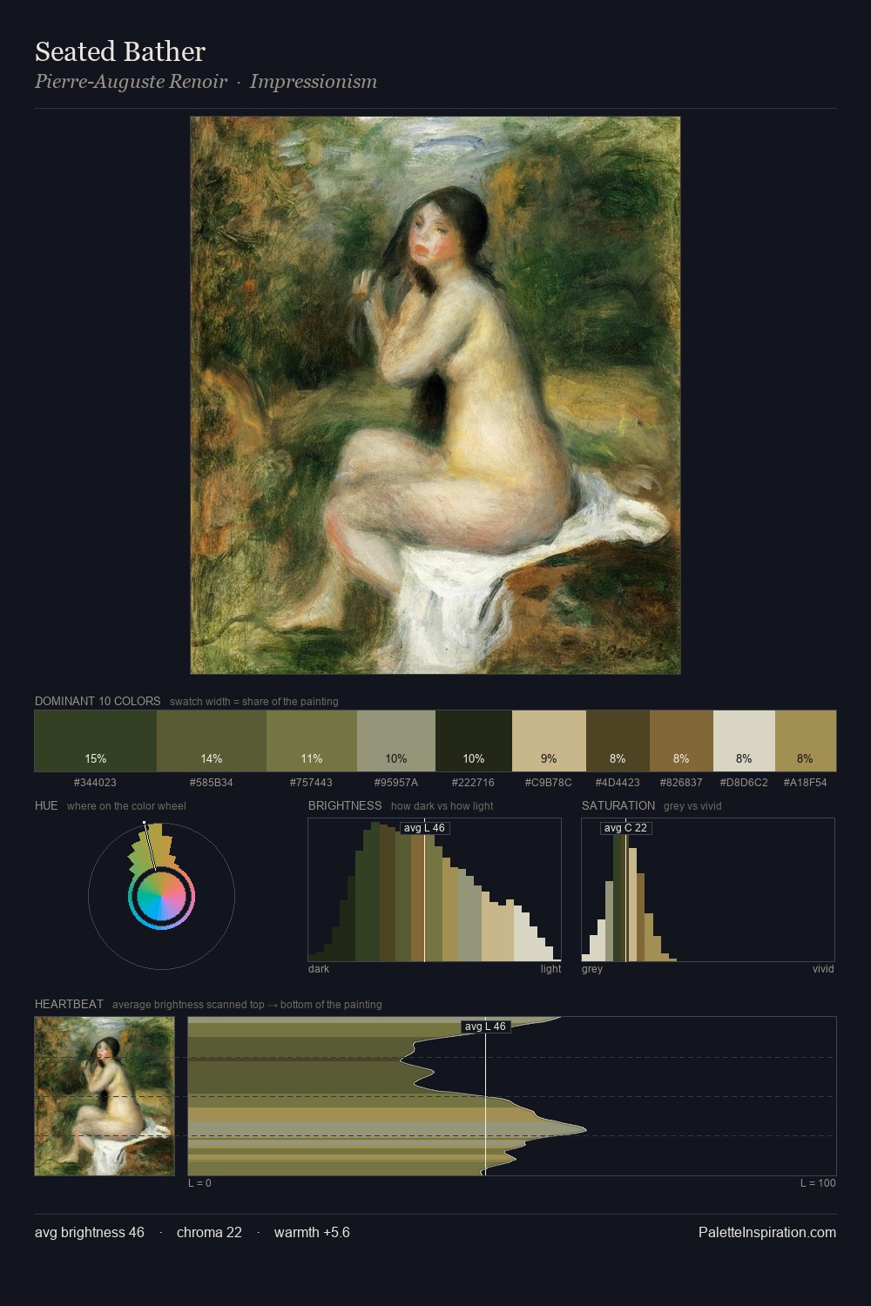This screenshot has height=1306, width=871.
Task: Click the Seated Bather title
Action: click(x=120, y=52)
